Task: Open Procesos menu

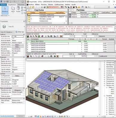Action: [x=44, y=4]
